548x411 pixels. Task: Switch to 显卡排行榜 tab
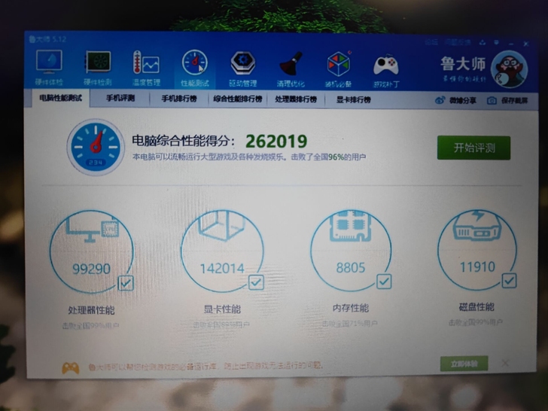coord(353,99)
